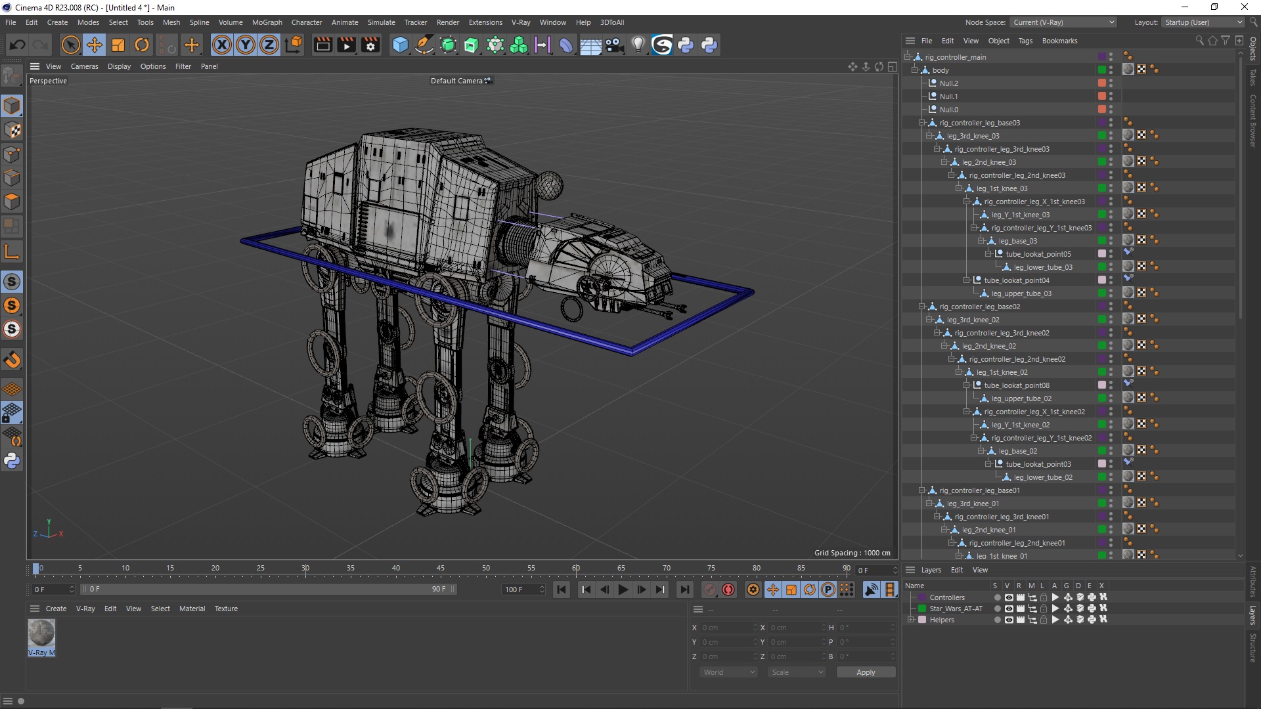Toggle X axis lock

(222, 45)
